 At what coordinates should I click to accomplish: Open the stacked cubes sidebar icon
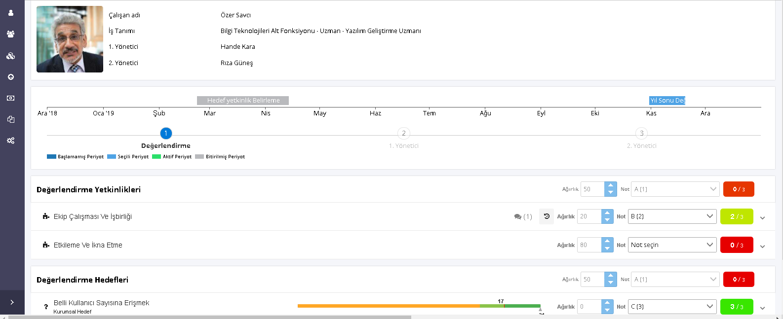click(x=11, y=56)
